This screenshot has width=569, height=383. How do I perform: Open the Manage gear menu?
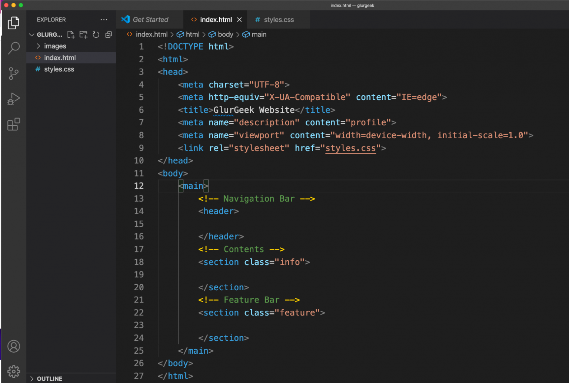[14, 371]
